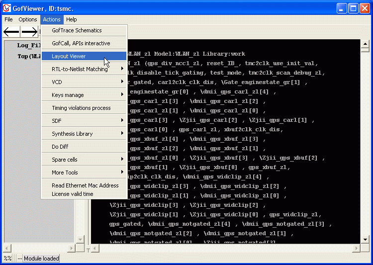Click Do Diff in the Actions menu
373x265 pixels.
pyautogui.click(x=60, y=147)
